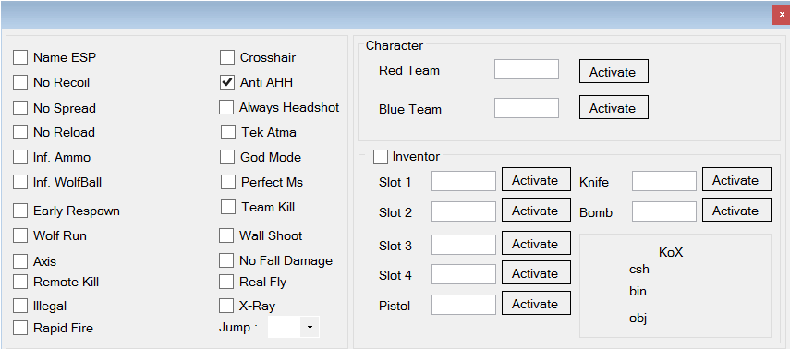Tick the No Recoil checkbox
Image resolution: width=790 pixels, height=349 pixels.
20,82
